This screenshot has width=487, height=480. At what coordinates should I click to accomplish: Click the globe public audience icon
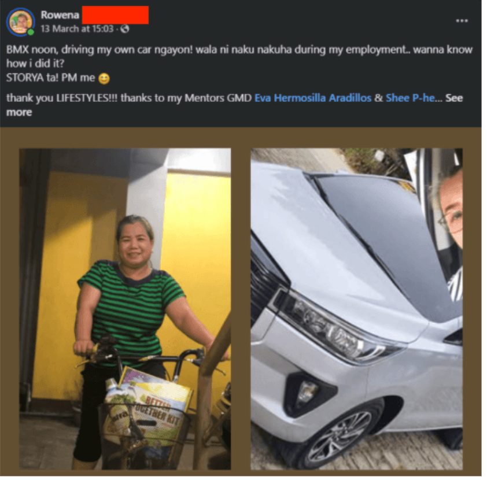tap(124, 29)
